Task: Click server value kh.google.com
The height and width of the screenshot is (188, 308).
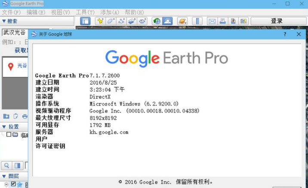Action: (109, 132)
